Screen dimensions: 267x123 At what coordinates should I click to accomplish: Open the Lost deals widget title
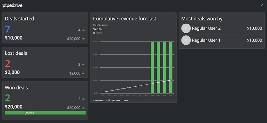pyautogui.click(x=16, y=53)
